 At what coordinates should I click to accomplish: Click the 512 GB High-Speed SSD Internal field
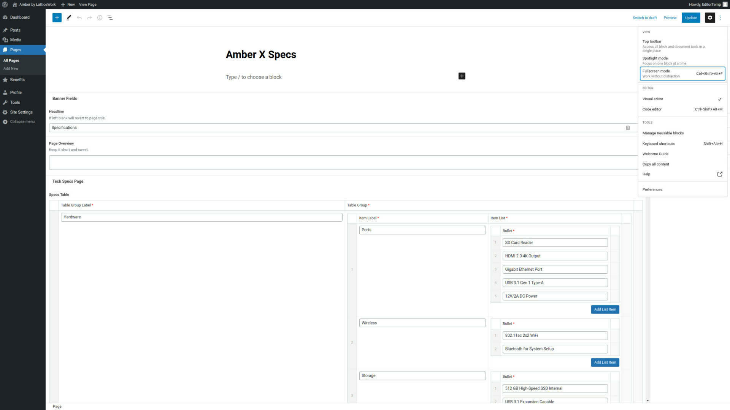coord(555,388)
